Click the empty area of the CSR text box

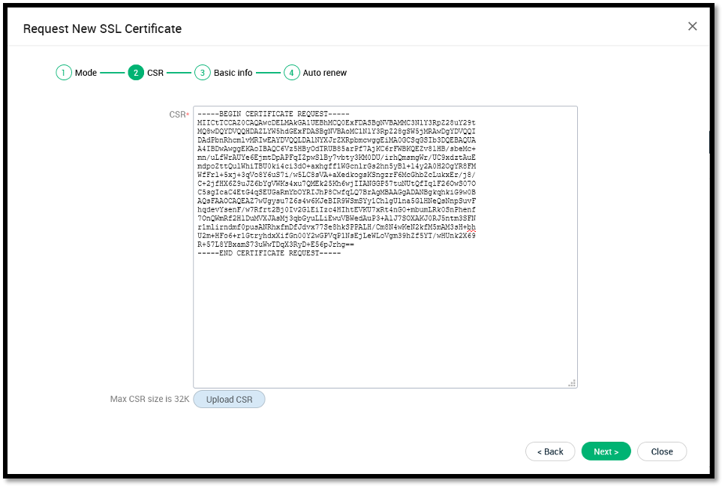(384, 322)
